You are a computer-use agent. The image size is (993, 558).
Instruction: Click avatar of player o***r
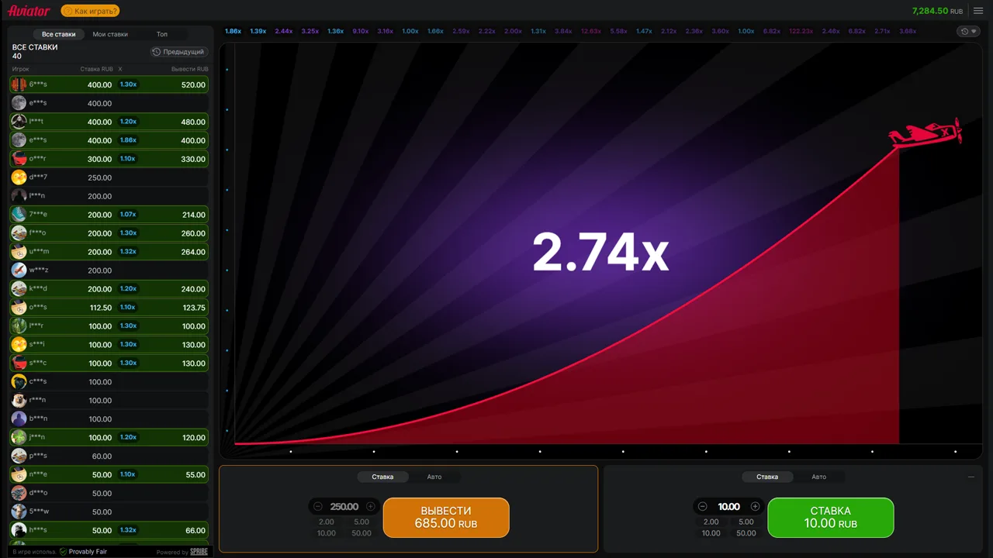click(x=19, y=159)
